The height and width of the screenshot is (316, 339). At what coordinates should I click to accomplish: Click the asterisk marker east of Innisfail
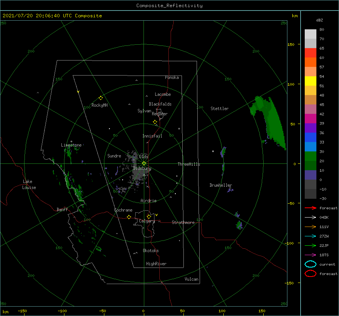(179, 129)
